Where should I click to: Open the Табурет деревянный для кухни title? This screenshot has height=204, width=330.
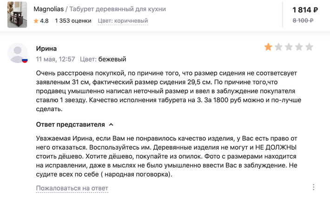tap(118, 9)
